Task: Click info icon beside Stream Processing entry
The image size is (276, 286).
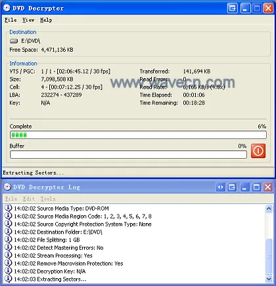Action: coord(8,255)
